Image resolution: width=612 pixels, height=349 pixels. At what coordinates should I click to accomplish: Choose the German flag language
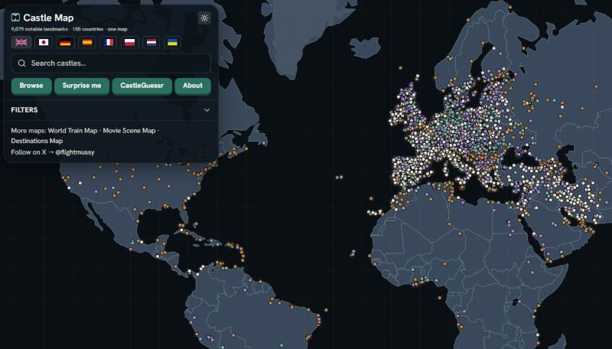pos(65,42)
